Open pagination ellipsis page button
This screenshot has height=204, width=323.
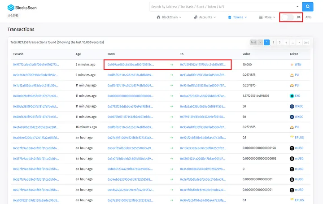pyautogui.click(x=292, y=43)
